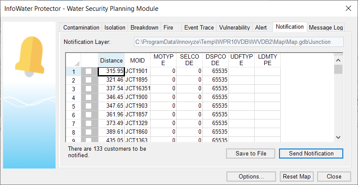Click the table scroll up arrow
This screenshot has width=358, height=185.
point(338,60)
